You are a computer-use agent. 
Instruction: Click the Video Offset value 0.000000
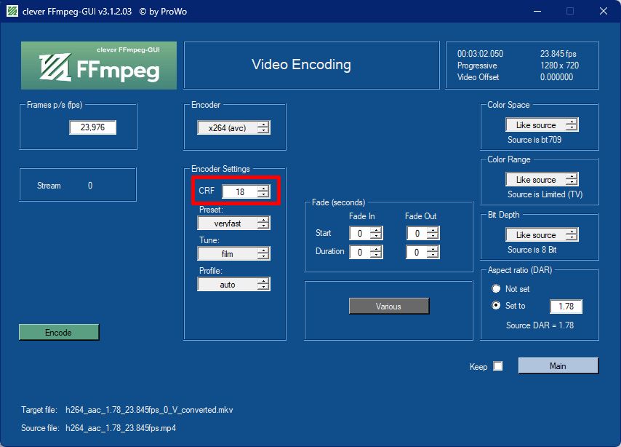click(x=556, y=77)
